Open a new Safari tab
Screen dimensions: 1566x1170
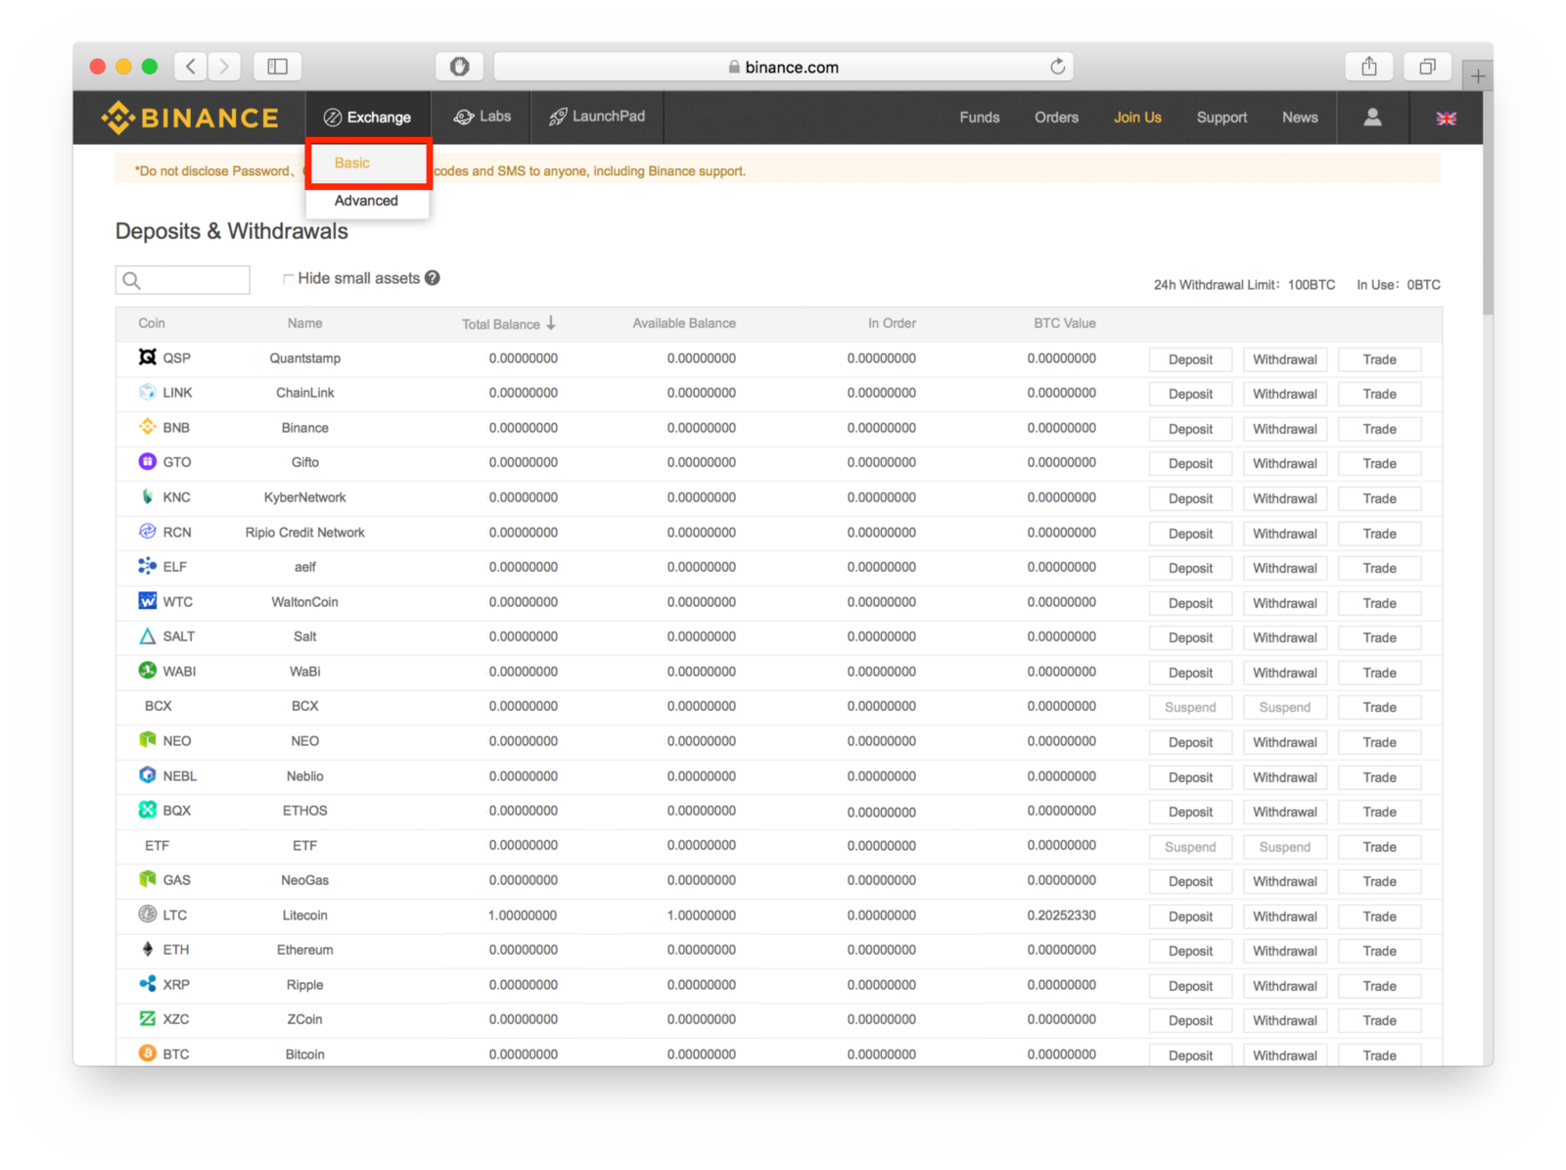pos(1478,75)
